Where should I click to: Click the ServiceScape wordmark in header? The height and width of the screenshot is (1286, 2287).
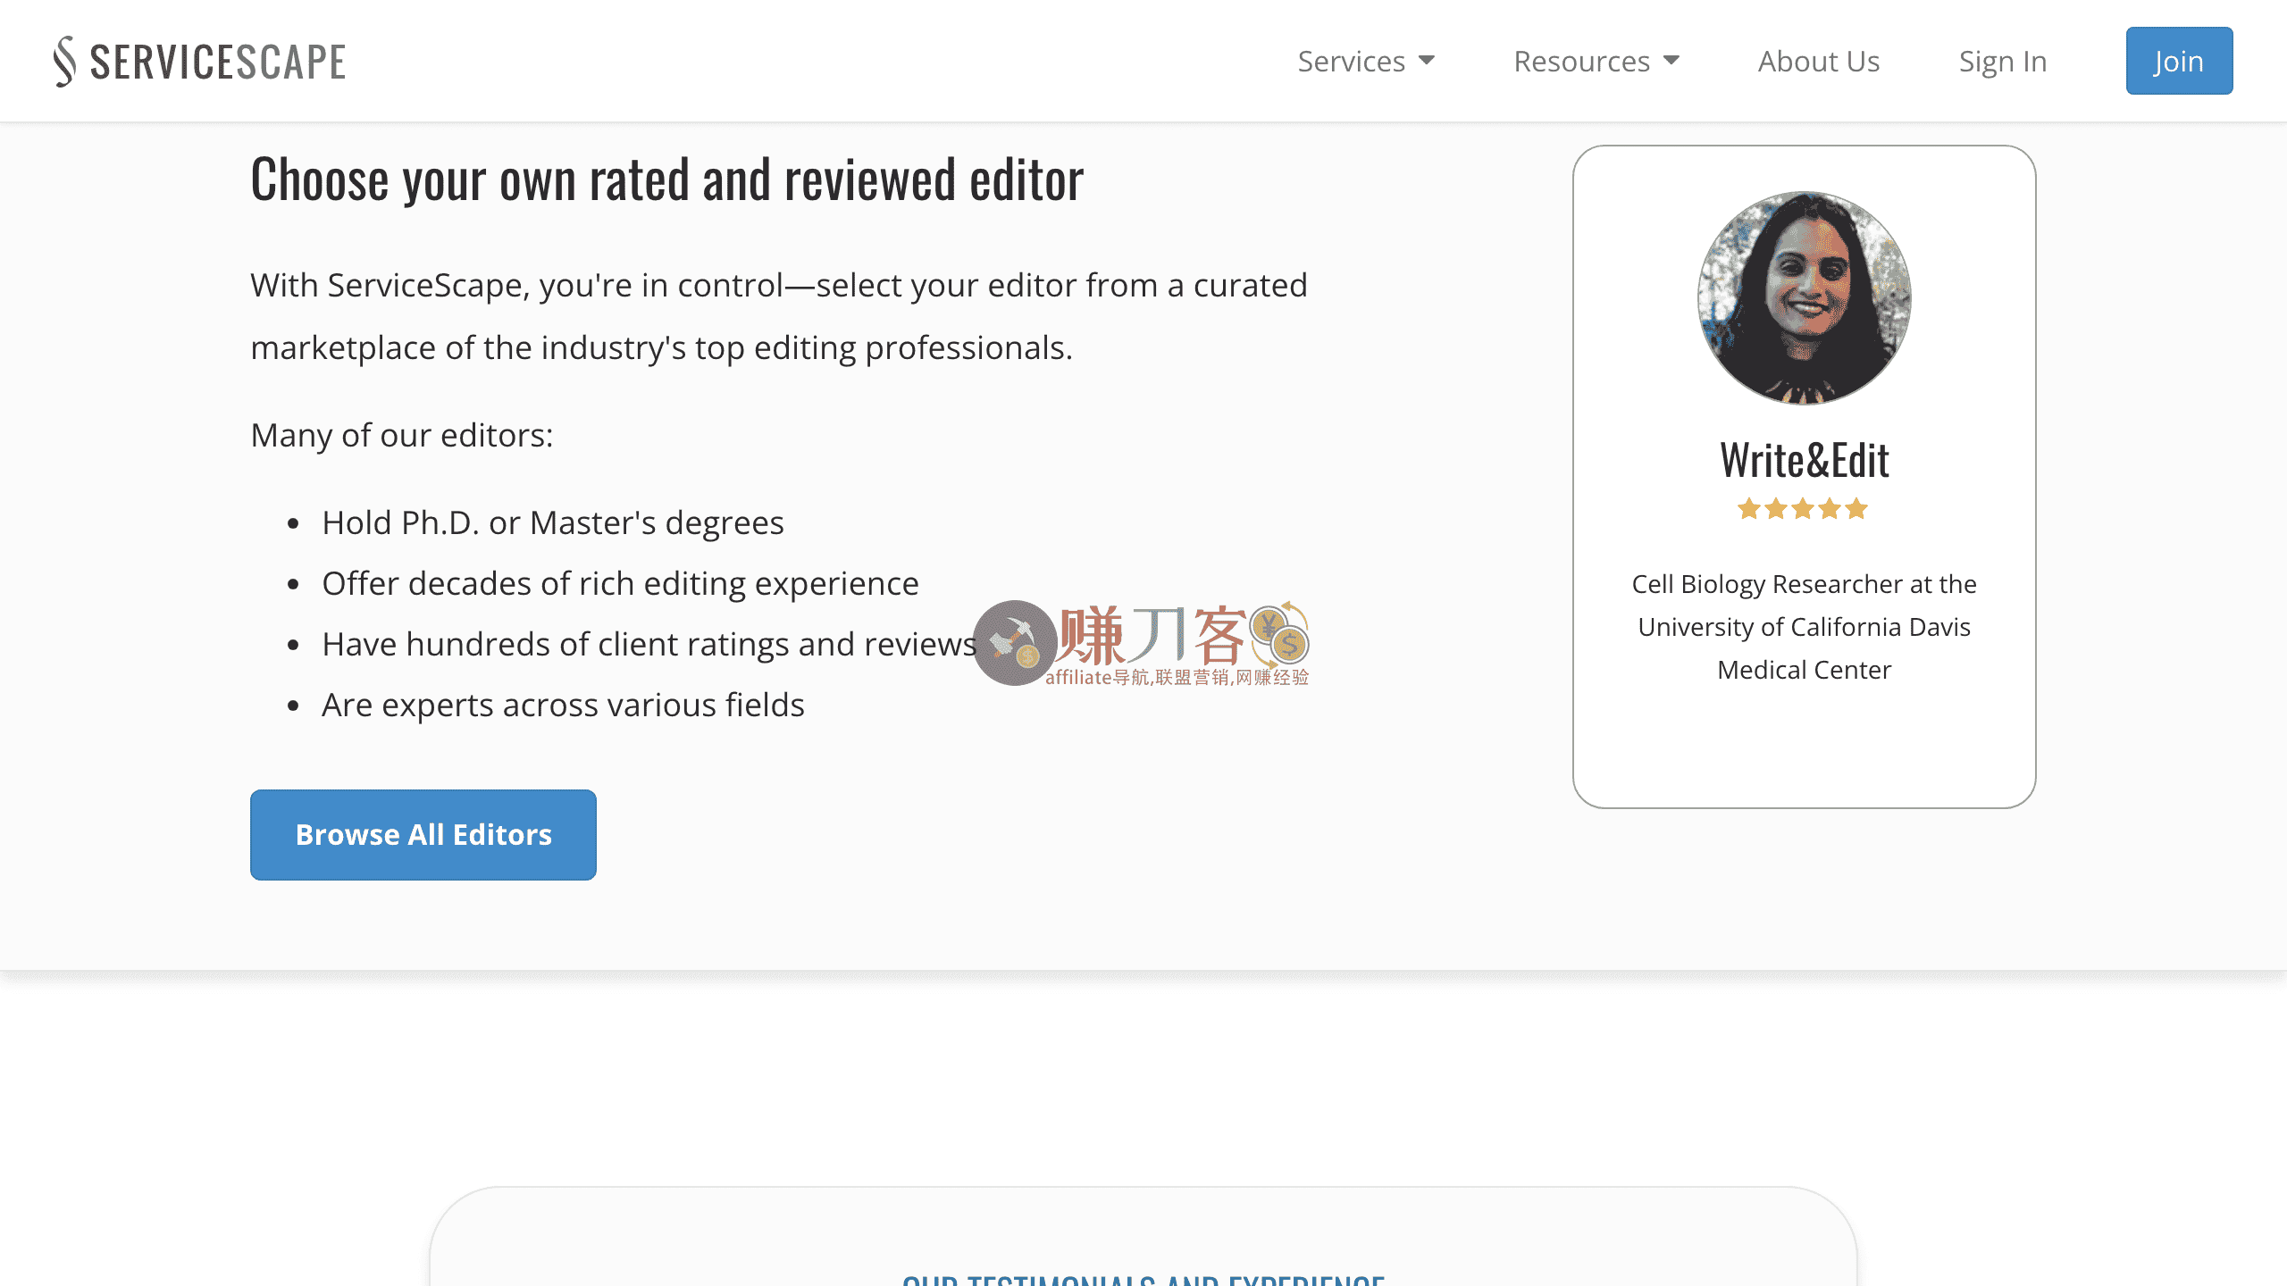218,63
